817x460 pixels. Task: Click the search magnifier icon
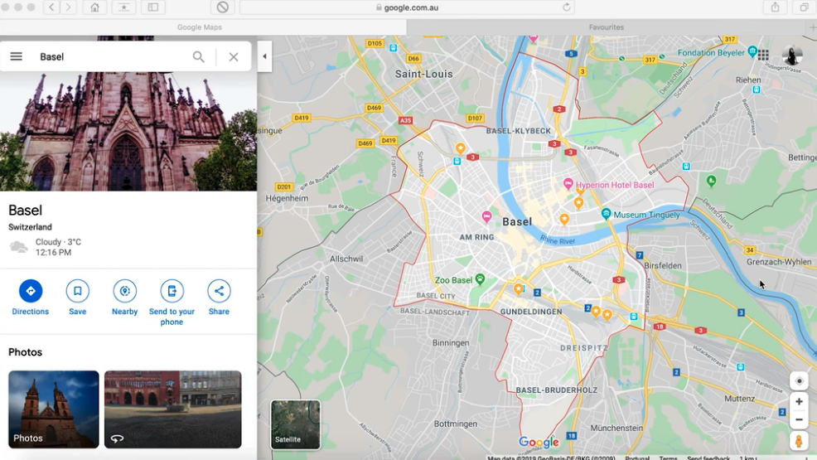pyautogui.click(x=199, y=57)
